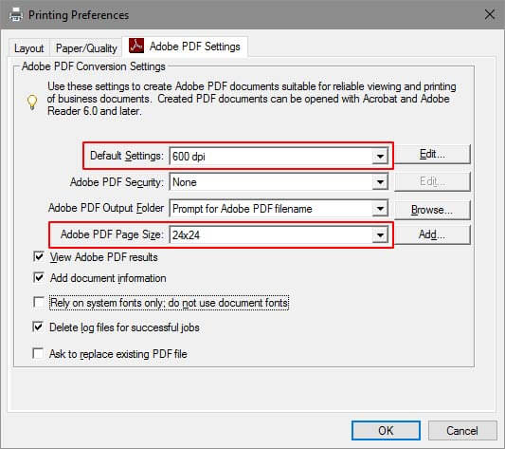This screenshot has height=449, width=505.
Task: Expand the Default Settings dropdown arrow
Action: [x=380, y=157]
